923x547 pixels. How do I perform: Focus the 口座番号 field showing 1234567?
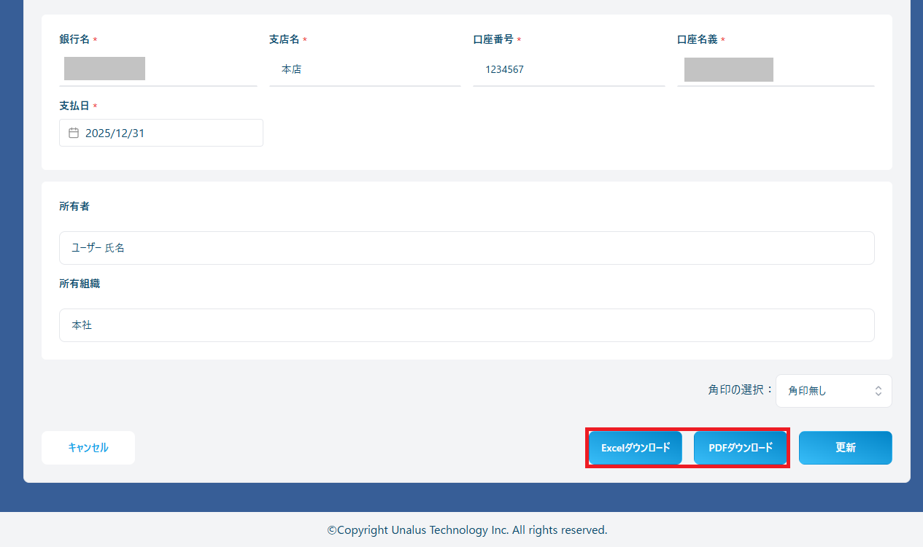569,69
